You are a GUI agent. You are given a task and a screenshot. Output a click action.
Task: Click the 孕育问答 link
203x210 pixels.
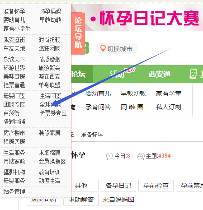tap(98, 107)
